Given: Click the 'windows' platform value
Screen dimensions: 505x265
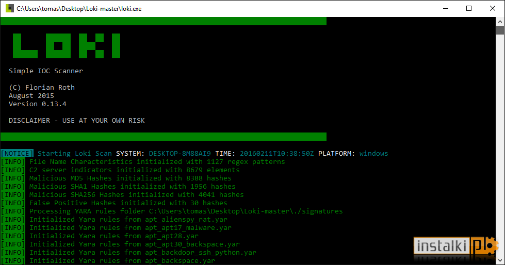Looking at the screenshot, I should tap(373, 153).
